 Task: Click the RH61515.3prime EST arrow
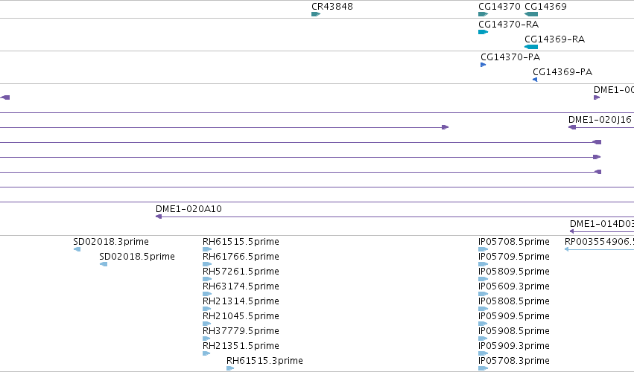click(x=230, y=368)
